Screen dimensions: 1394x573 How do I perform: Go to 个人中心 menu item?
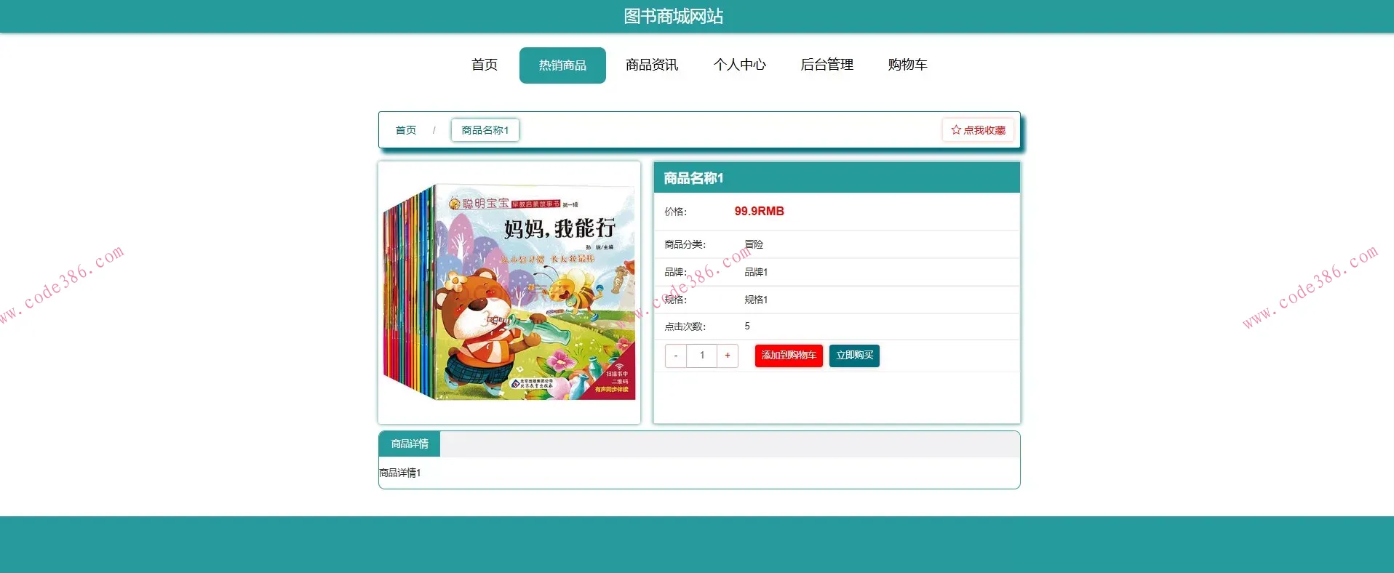[x=740, y=65]
